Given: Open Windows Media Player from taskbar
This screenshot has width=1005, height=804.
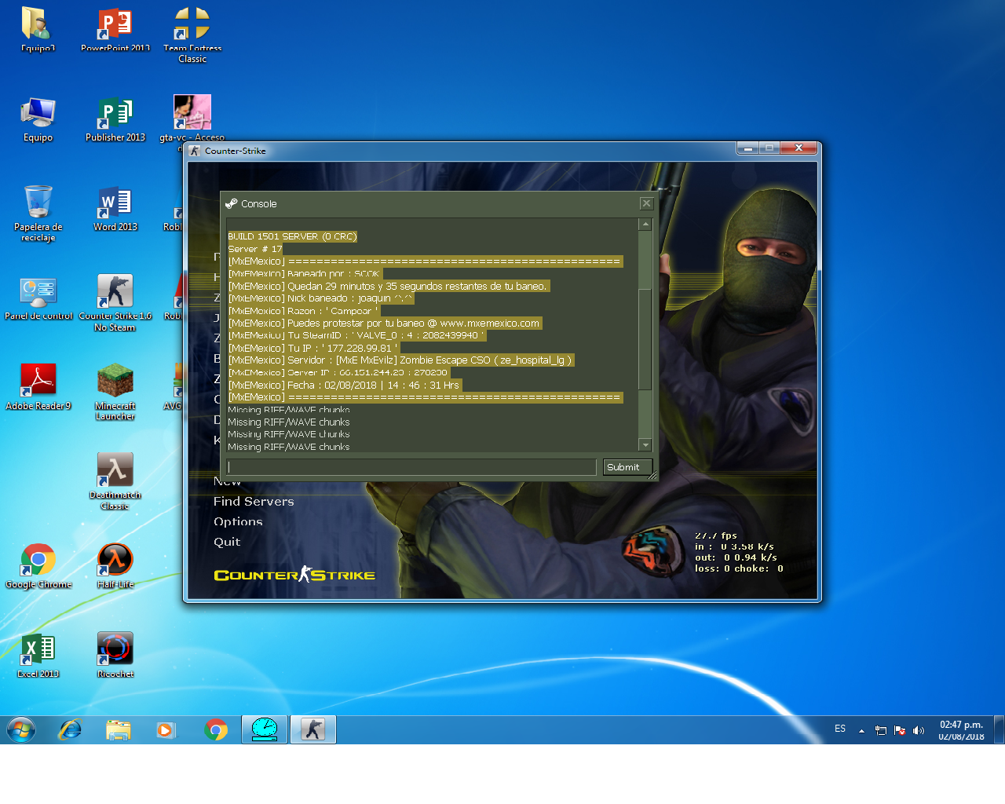Looking at the screenshot, I should click(166, 729).
